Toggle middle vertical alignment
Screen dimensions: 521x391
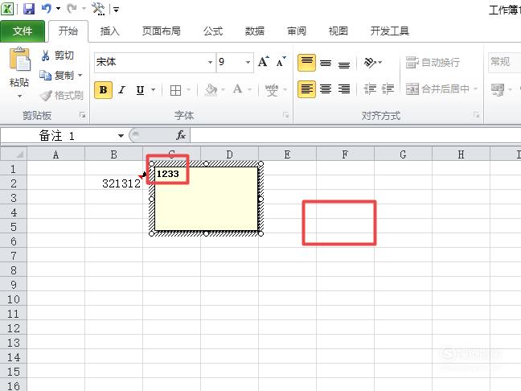[x=326, y=63]
